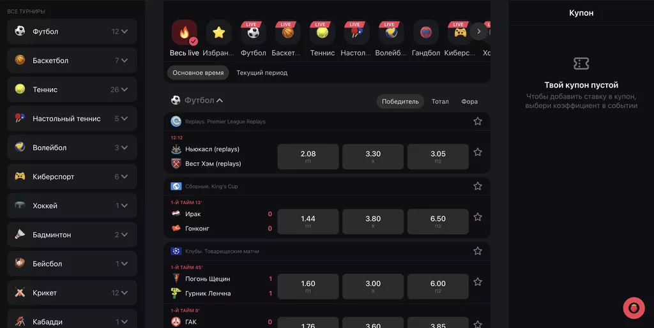Image resolution: width=654 pixels, height=328 pixels.
Task: Favorite the Ньюкасл vs Вест Хэм match
Action: coord(478,152)
